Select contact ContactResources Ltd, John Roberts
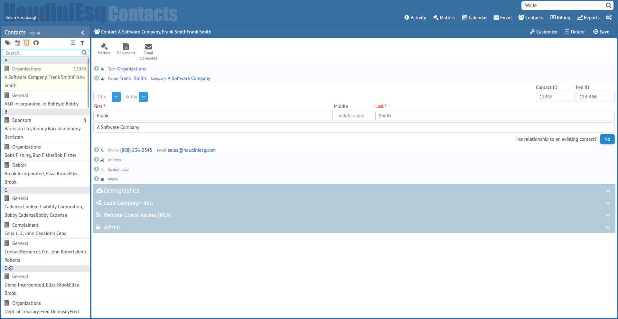The height and width of the screenshot is (319, 618). pyautogui.click(x=45, y=252)
